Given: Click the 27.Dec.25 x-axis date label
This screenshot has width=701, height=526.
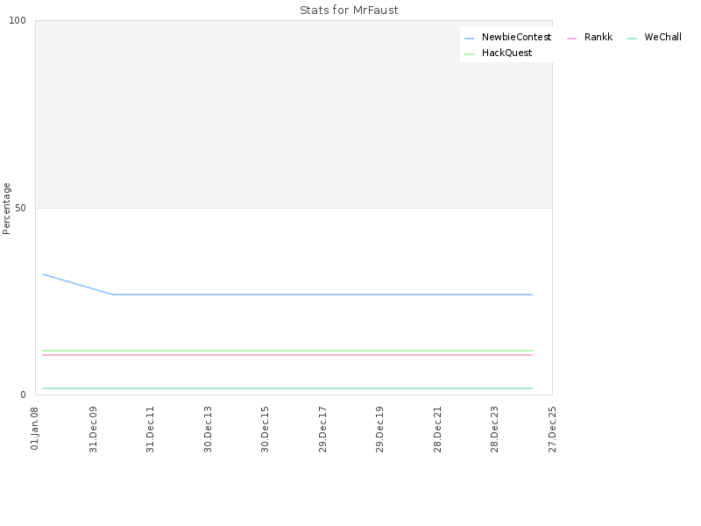Looking at the screenshot, I should click(x=553, y=429).
